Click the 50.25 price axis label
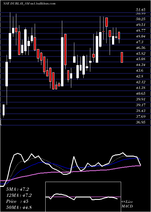 (141, 19)
